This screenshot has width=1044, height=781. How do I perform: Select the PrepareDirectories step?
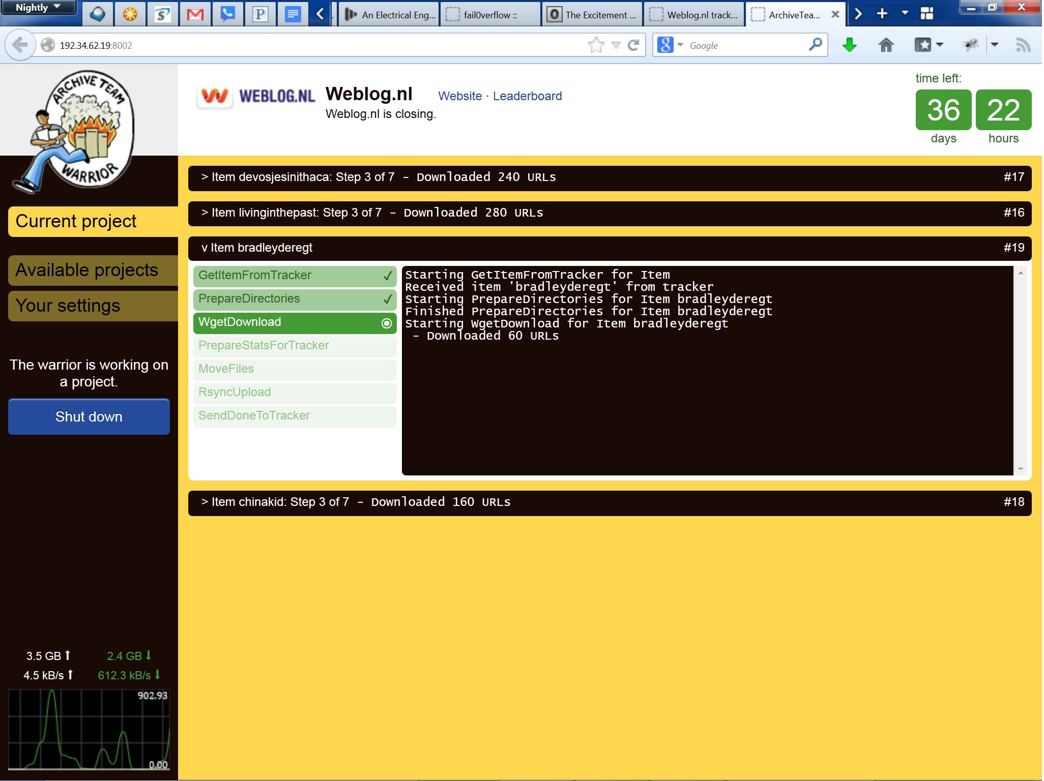[x=295, y=299]
